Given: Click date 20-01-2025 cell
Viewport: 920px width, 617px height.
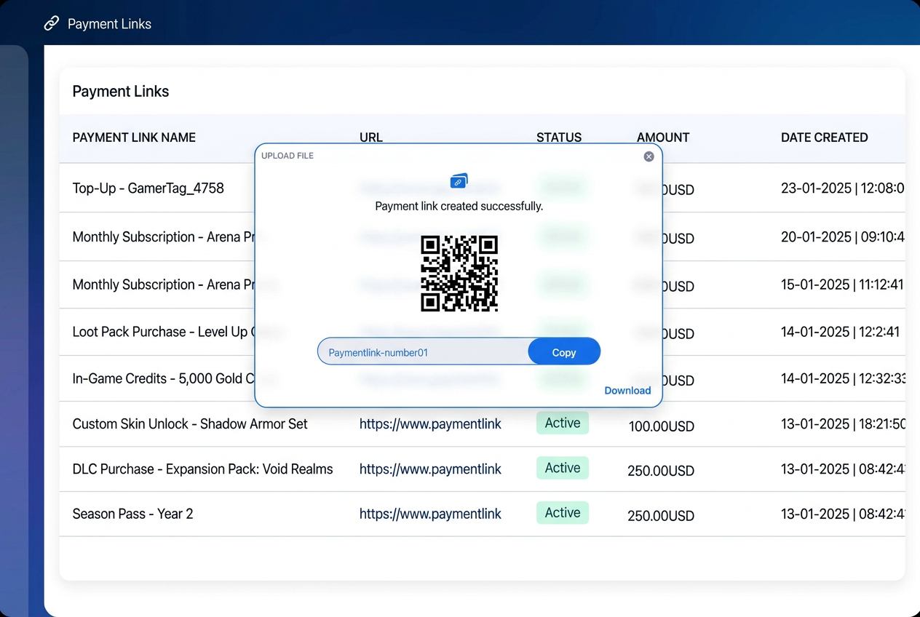Looking at the screenshot, I should click(843, 237).
